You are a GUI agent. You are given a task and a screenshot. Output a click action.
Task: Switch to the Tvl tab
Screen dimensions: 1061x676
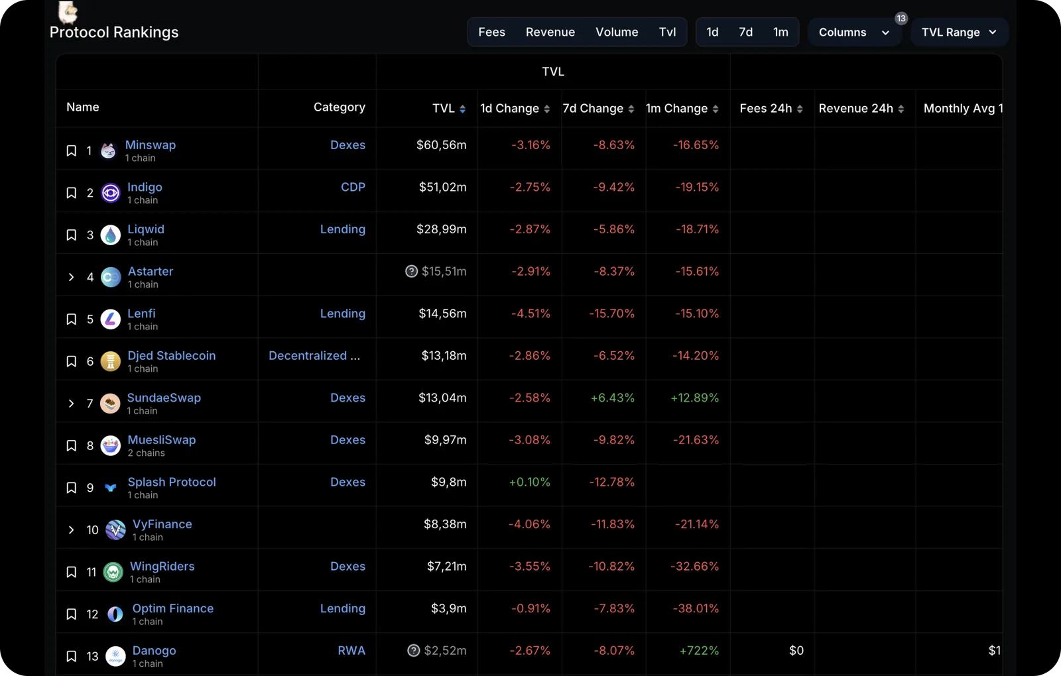coord(668,32)
